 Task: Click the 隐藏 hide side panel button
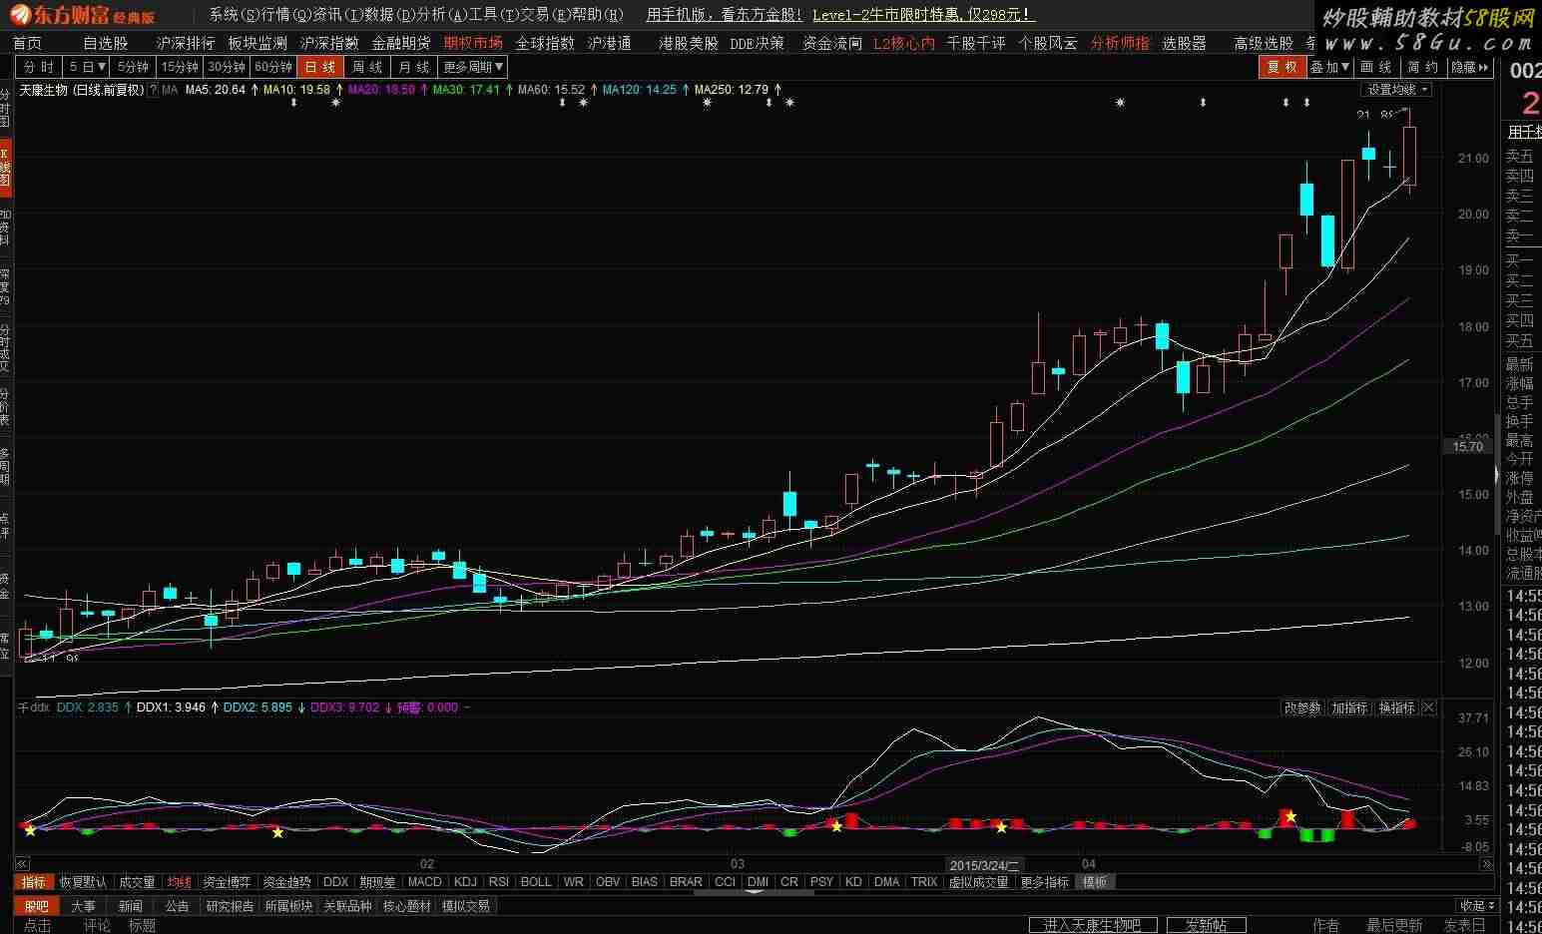[1469, 67]
